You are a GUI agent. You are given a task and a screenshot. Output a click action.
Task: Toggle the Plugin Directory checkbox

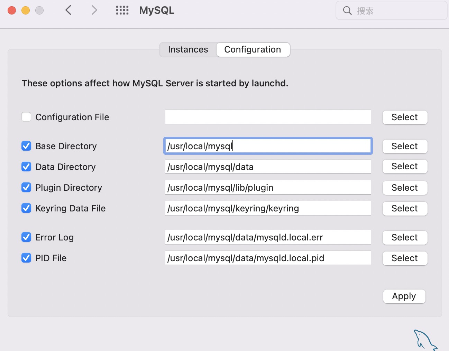[x=26, y=187]
